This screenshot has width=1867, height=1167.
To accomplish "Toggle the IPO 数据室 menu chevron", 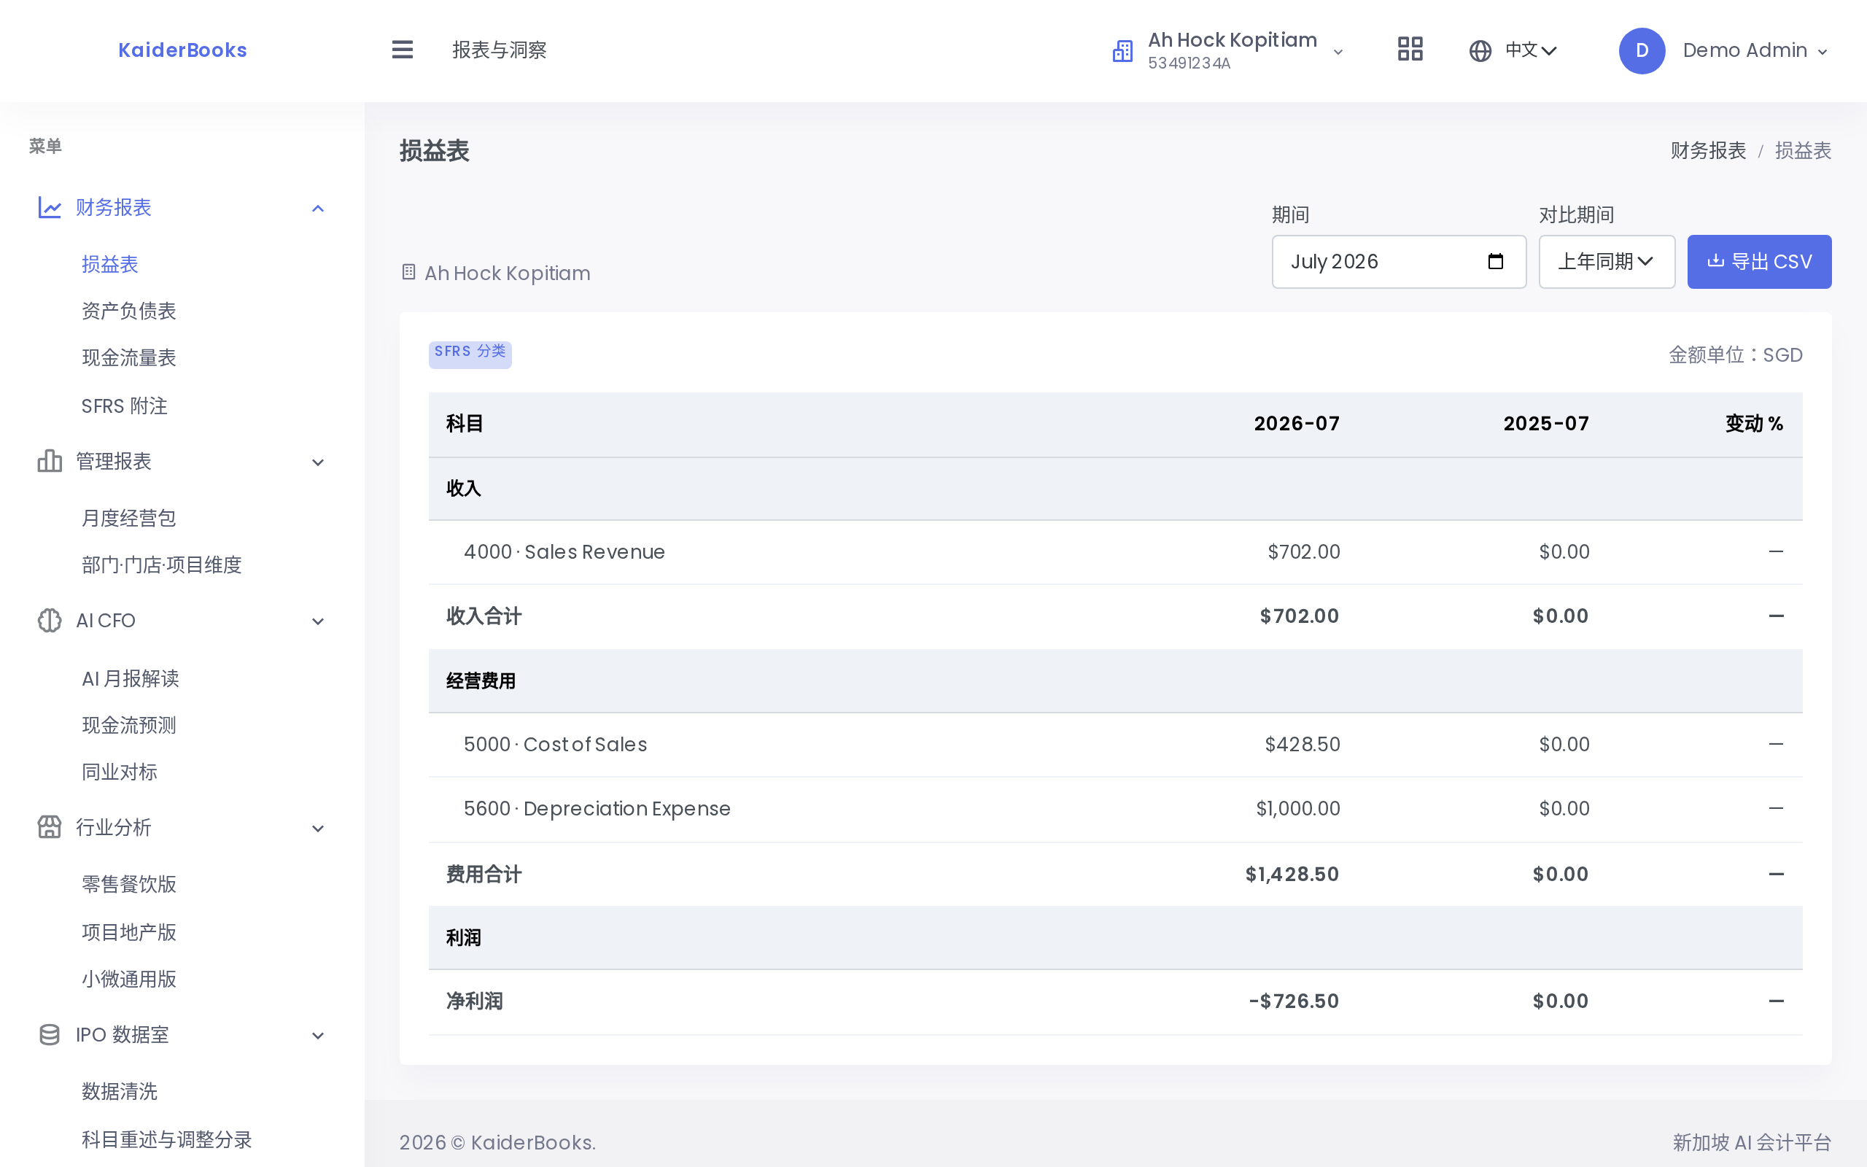I will 318,1036.
